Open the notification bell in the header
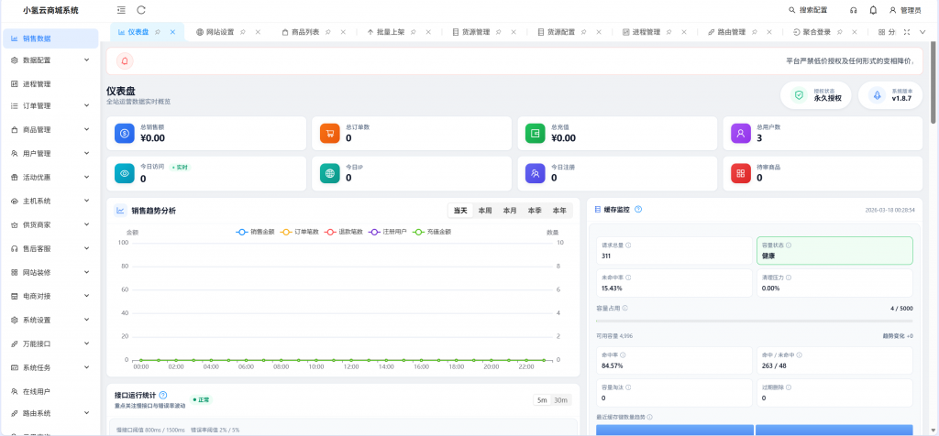The width and height of the screenshot is (939, 436). [x=873, y=10]
